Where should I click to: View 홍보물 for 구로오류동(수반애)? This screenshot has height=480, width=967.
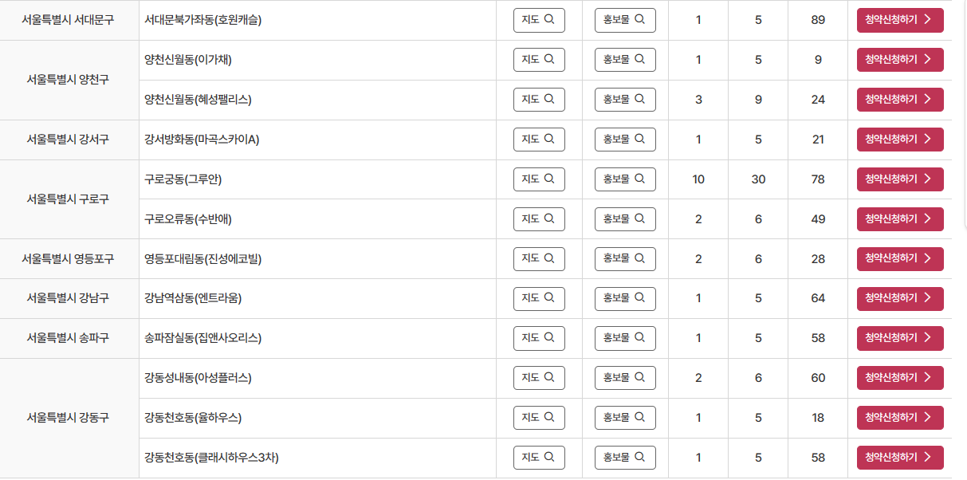coord(625,219)
